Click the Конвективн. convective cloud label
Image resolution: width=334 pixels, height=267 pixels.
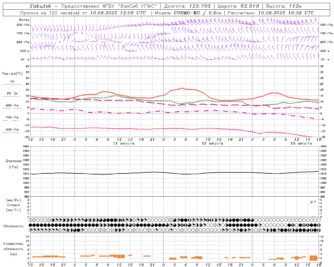coord(13,244)
